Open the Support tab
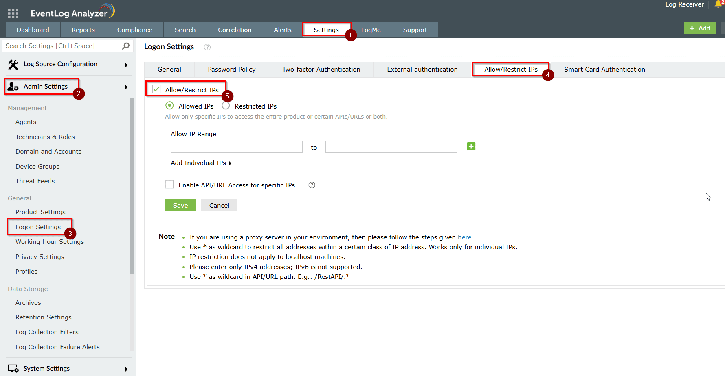Image resolution: width=725 pixels, height=376 pixels. [x=415, y=30]
